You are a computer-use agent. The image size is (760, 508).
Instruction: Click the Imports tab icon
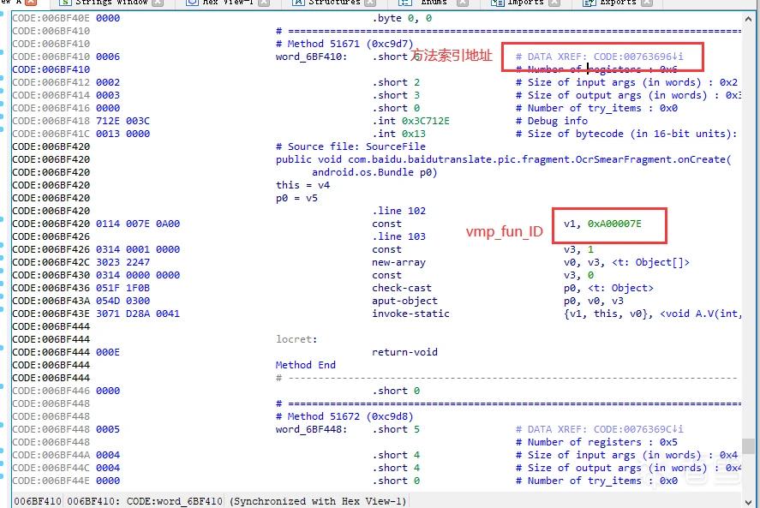pyautogui.click(x=497, y=3)
